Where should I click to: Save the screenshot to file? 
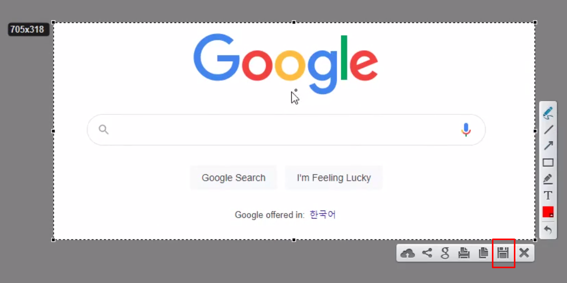(503, 253)
